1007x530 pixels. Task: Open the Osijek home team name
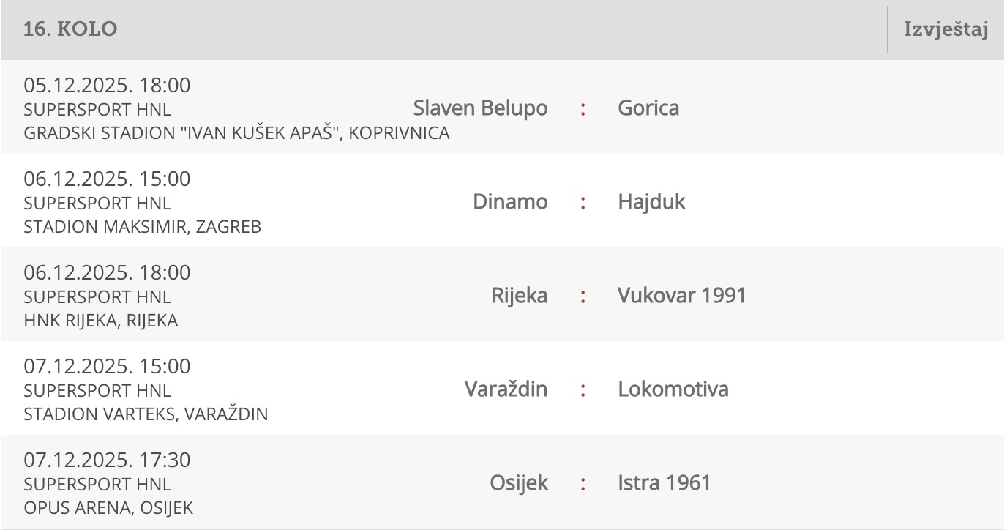[519, 483]
